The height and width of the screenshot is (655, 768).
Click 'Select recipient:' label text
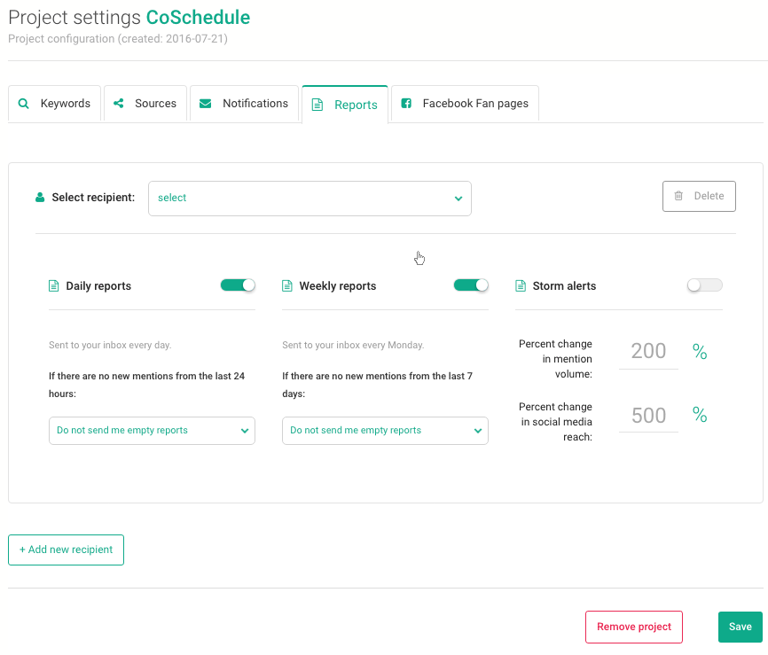[93, 198]
